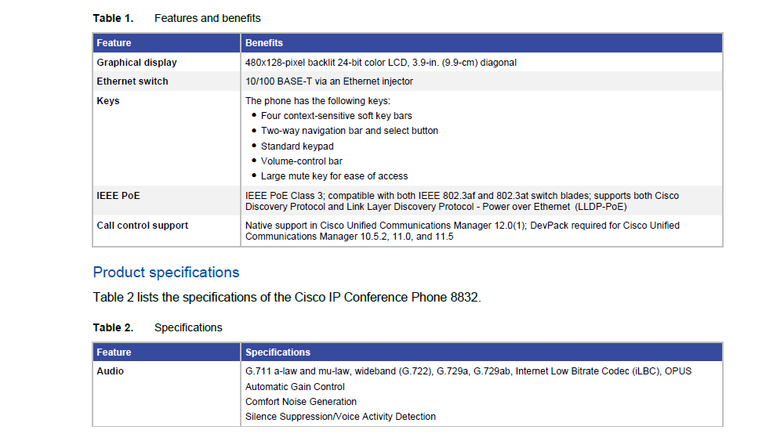The image size is (784, 441).
Task: Click the Benefits column header
Action: (264, 43)
